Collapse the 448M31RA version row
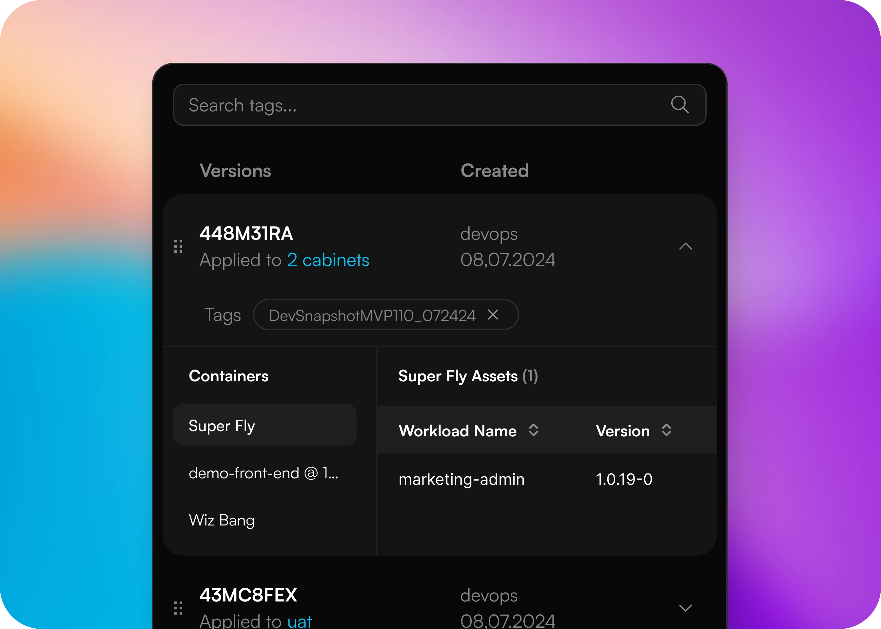This screenshot has height=629, width=881. pyautogui.click(x=685, y=246)
